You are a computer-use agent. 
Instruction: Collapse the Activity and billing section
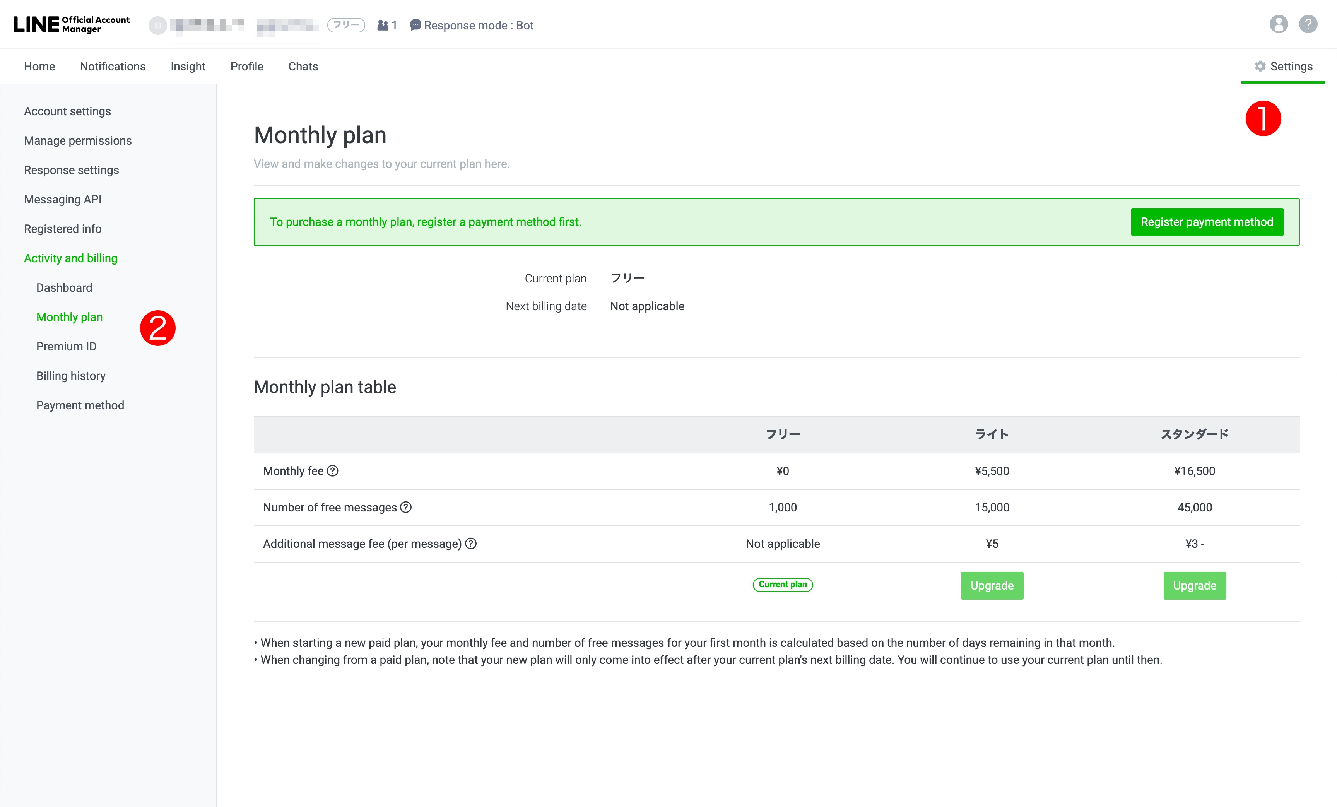[x=70, y=258]
